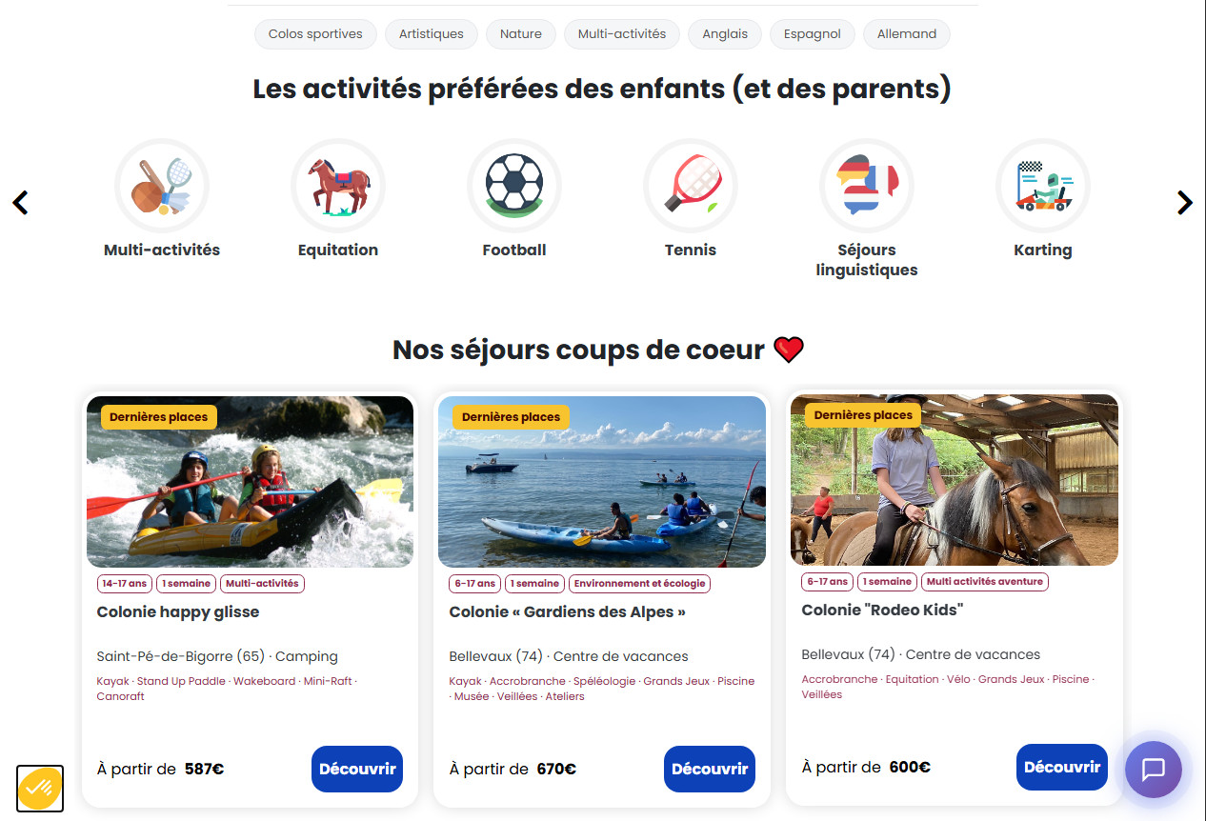Click Découvrir on Rodeo Kids card
1206x821 pixels.
(1062, 768)
